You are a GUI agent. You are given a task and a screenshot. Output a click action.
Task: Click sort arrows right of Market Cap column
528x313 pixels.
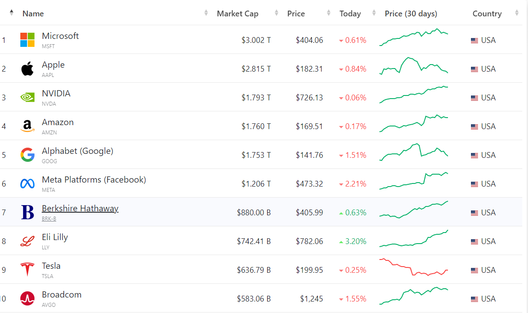(x=276, y=13)
